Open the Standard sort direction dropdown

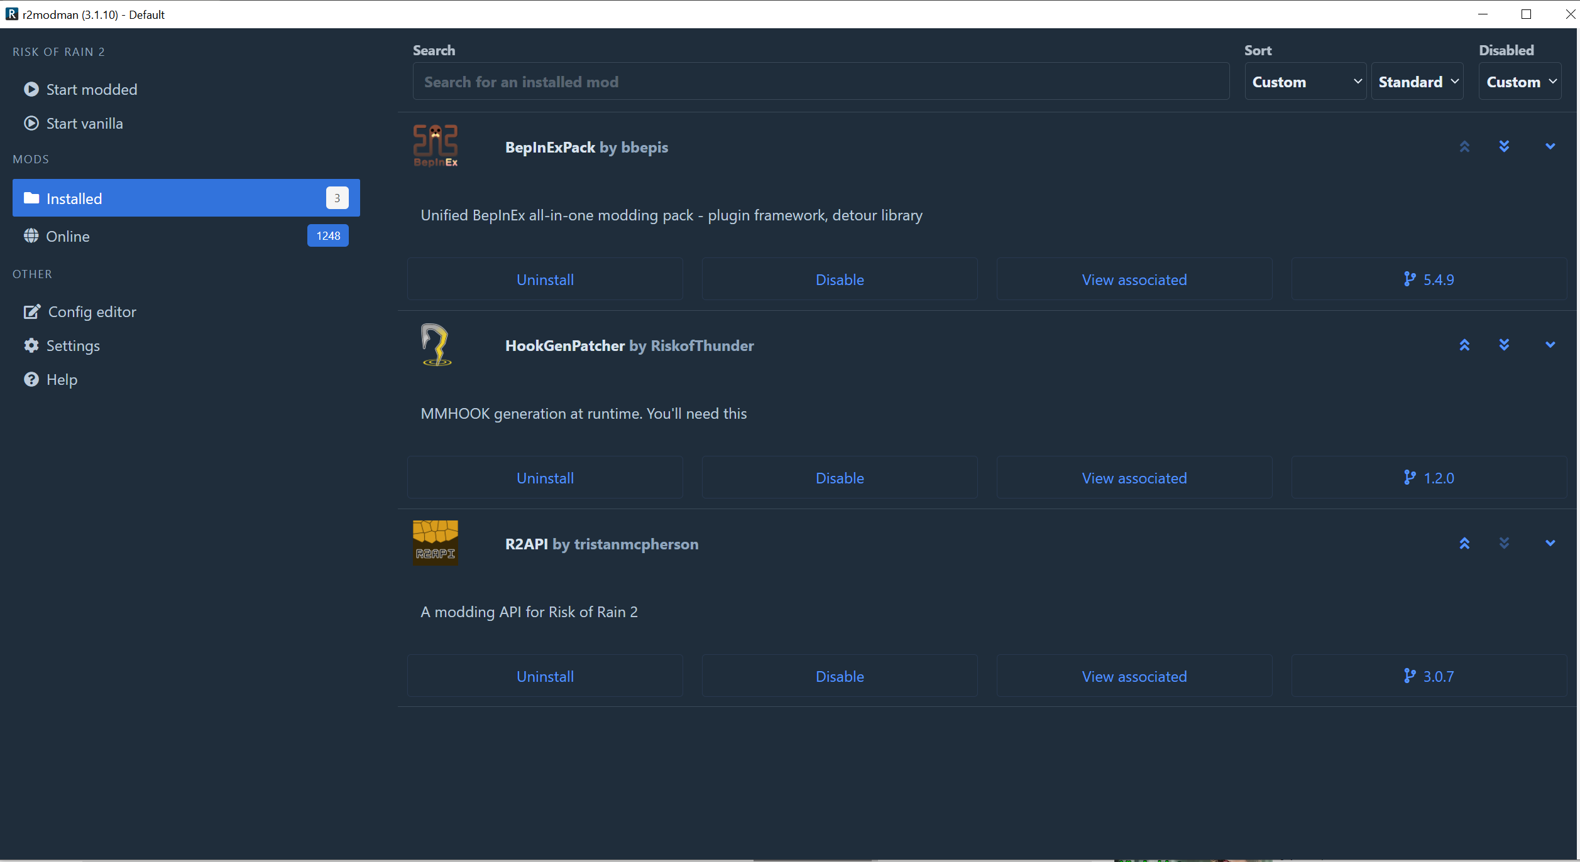pos(1417,82)
